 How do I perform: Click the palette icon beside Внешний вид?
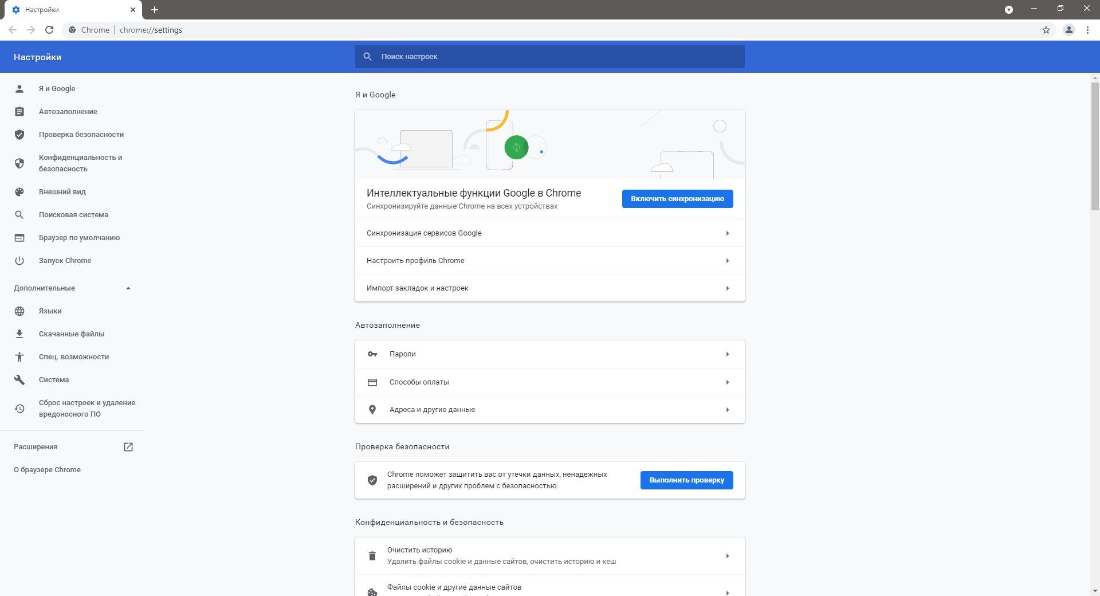pos(19,192)
